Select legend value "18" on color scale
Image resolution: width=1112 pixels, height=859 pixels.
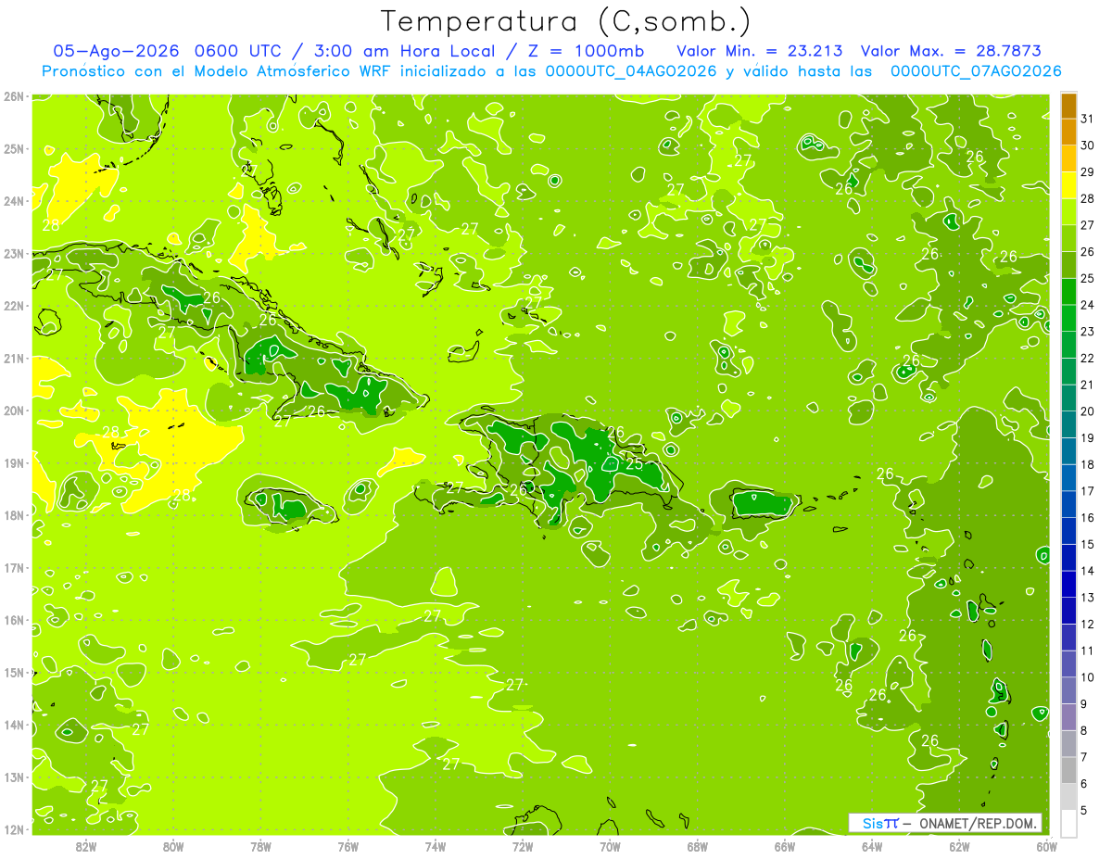click(x=1088, y=464)
